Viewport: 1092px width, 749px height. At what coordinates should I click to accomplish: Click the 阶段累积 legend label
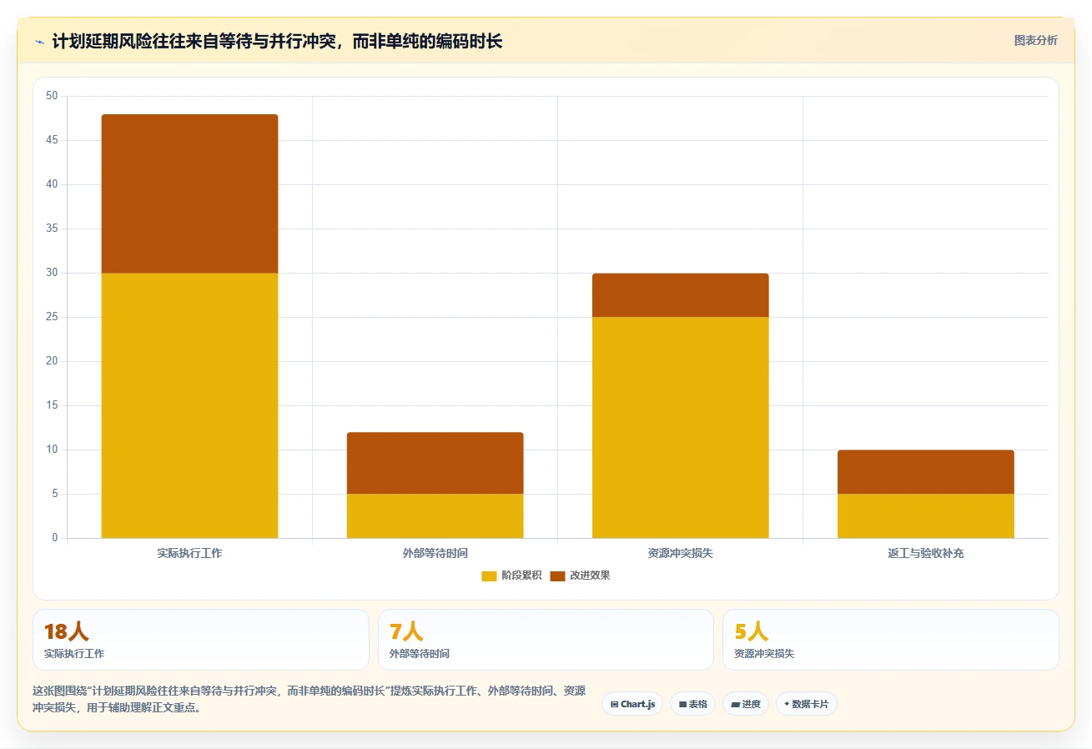tap(521, 576)
